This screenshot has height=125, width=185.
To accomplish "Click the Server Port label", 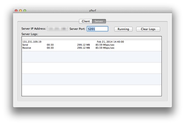I will tap(77, 29).
